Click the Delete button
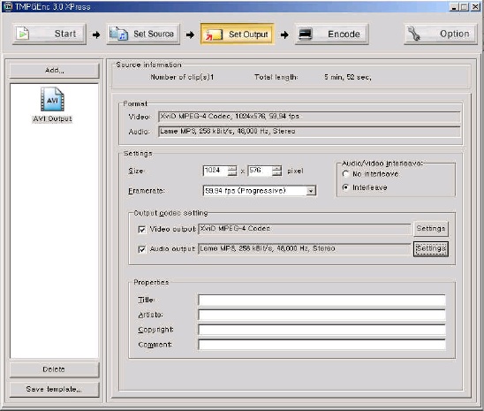484x411 pixels. [x=55, y=369]
